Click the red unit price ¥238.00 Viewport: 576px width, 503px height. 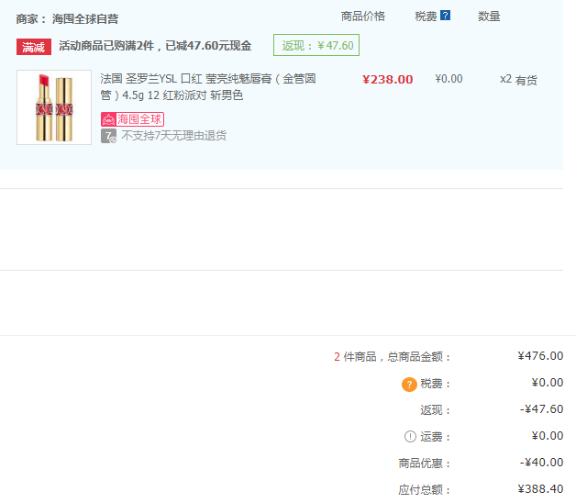[x=388, y=80]
